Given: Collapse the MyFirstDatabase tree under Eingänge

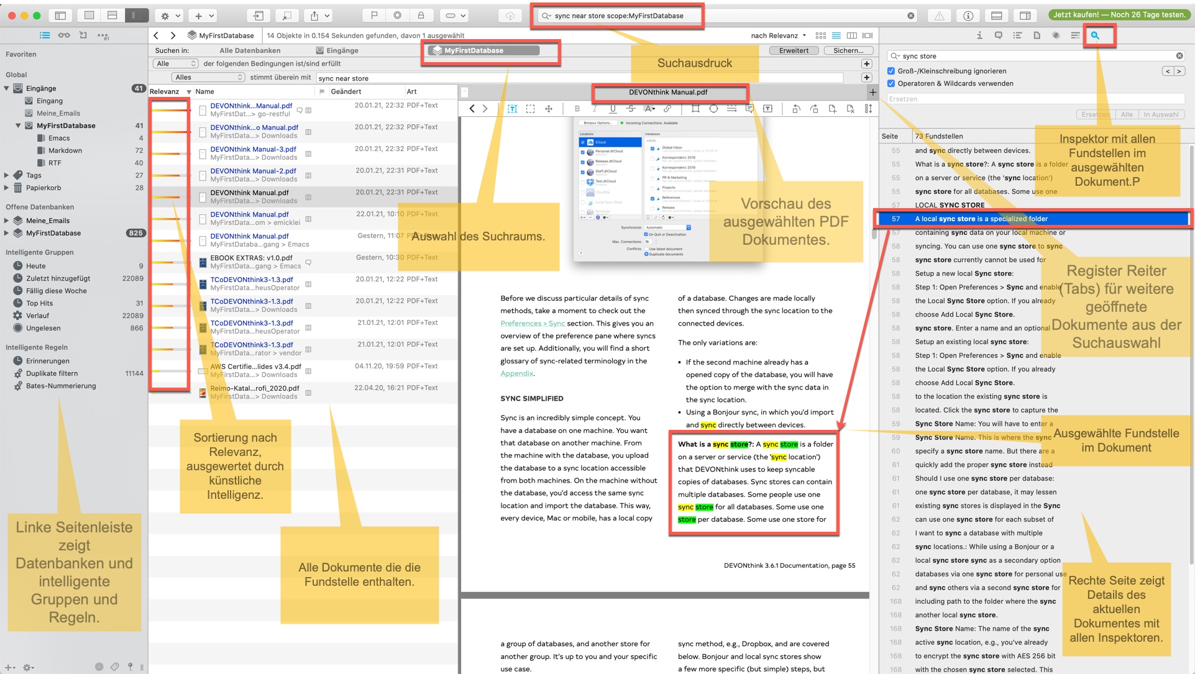Looking at the screenshot, I should tap(18, 125).
